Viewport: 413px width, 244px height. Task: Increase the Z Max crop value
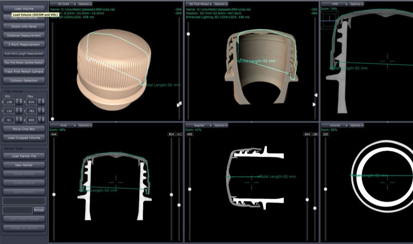click(43, 120)
